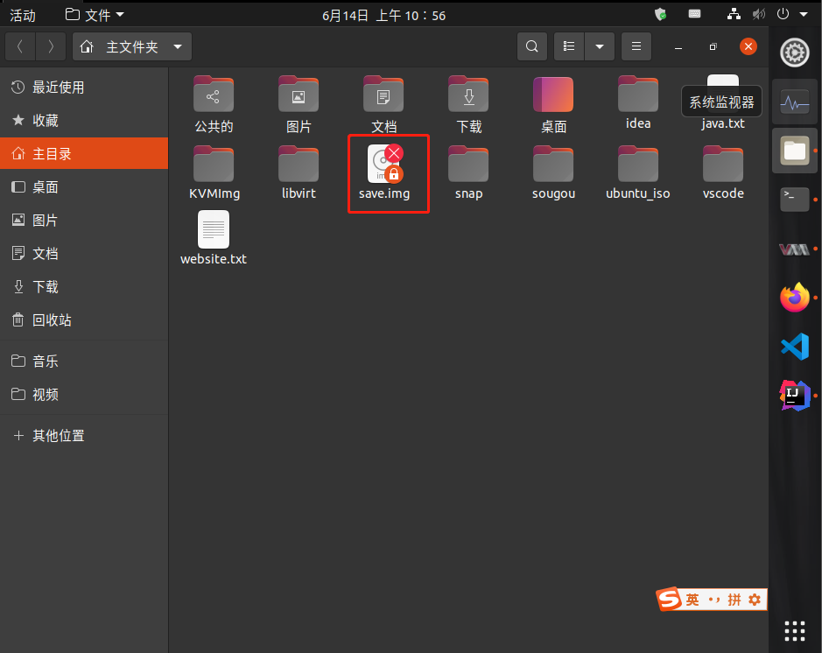
Task: Open Terminal from the dock
Action: coord(795,200)
